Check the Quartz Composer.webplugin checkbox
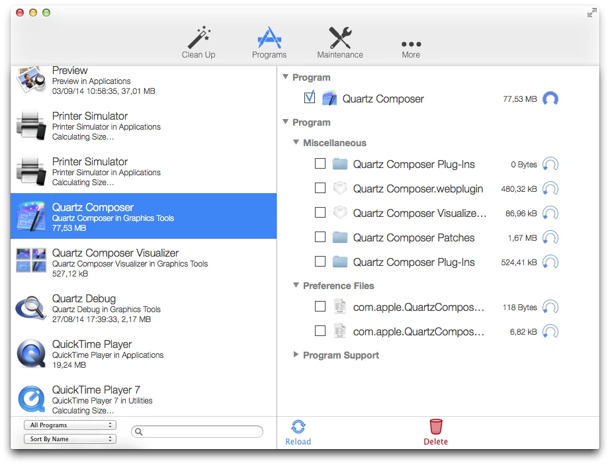Image resolution: width=610 pixels, height=465 pixels. [320, 188]
